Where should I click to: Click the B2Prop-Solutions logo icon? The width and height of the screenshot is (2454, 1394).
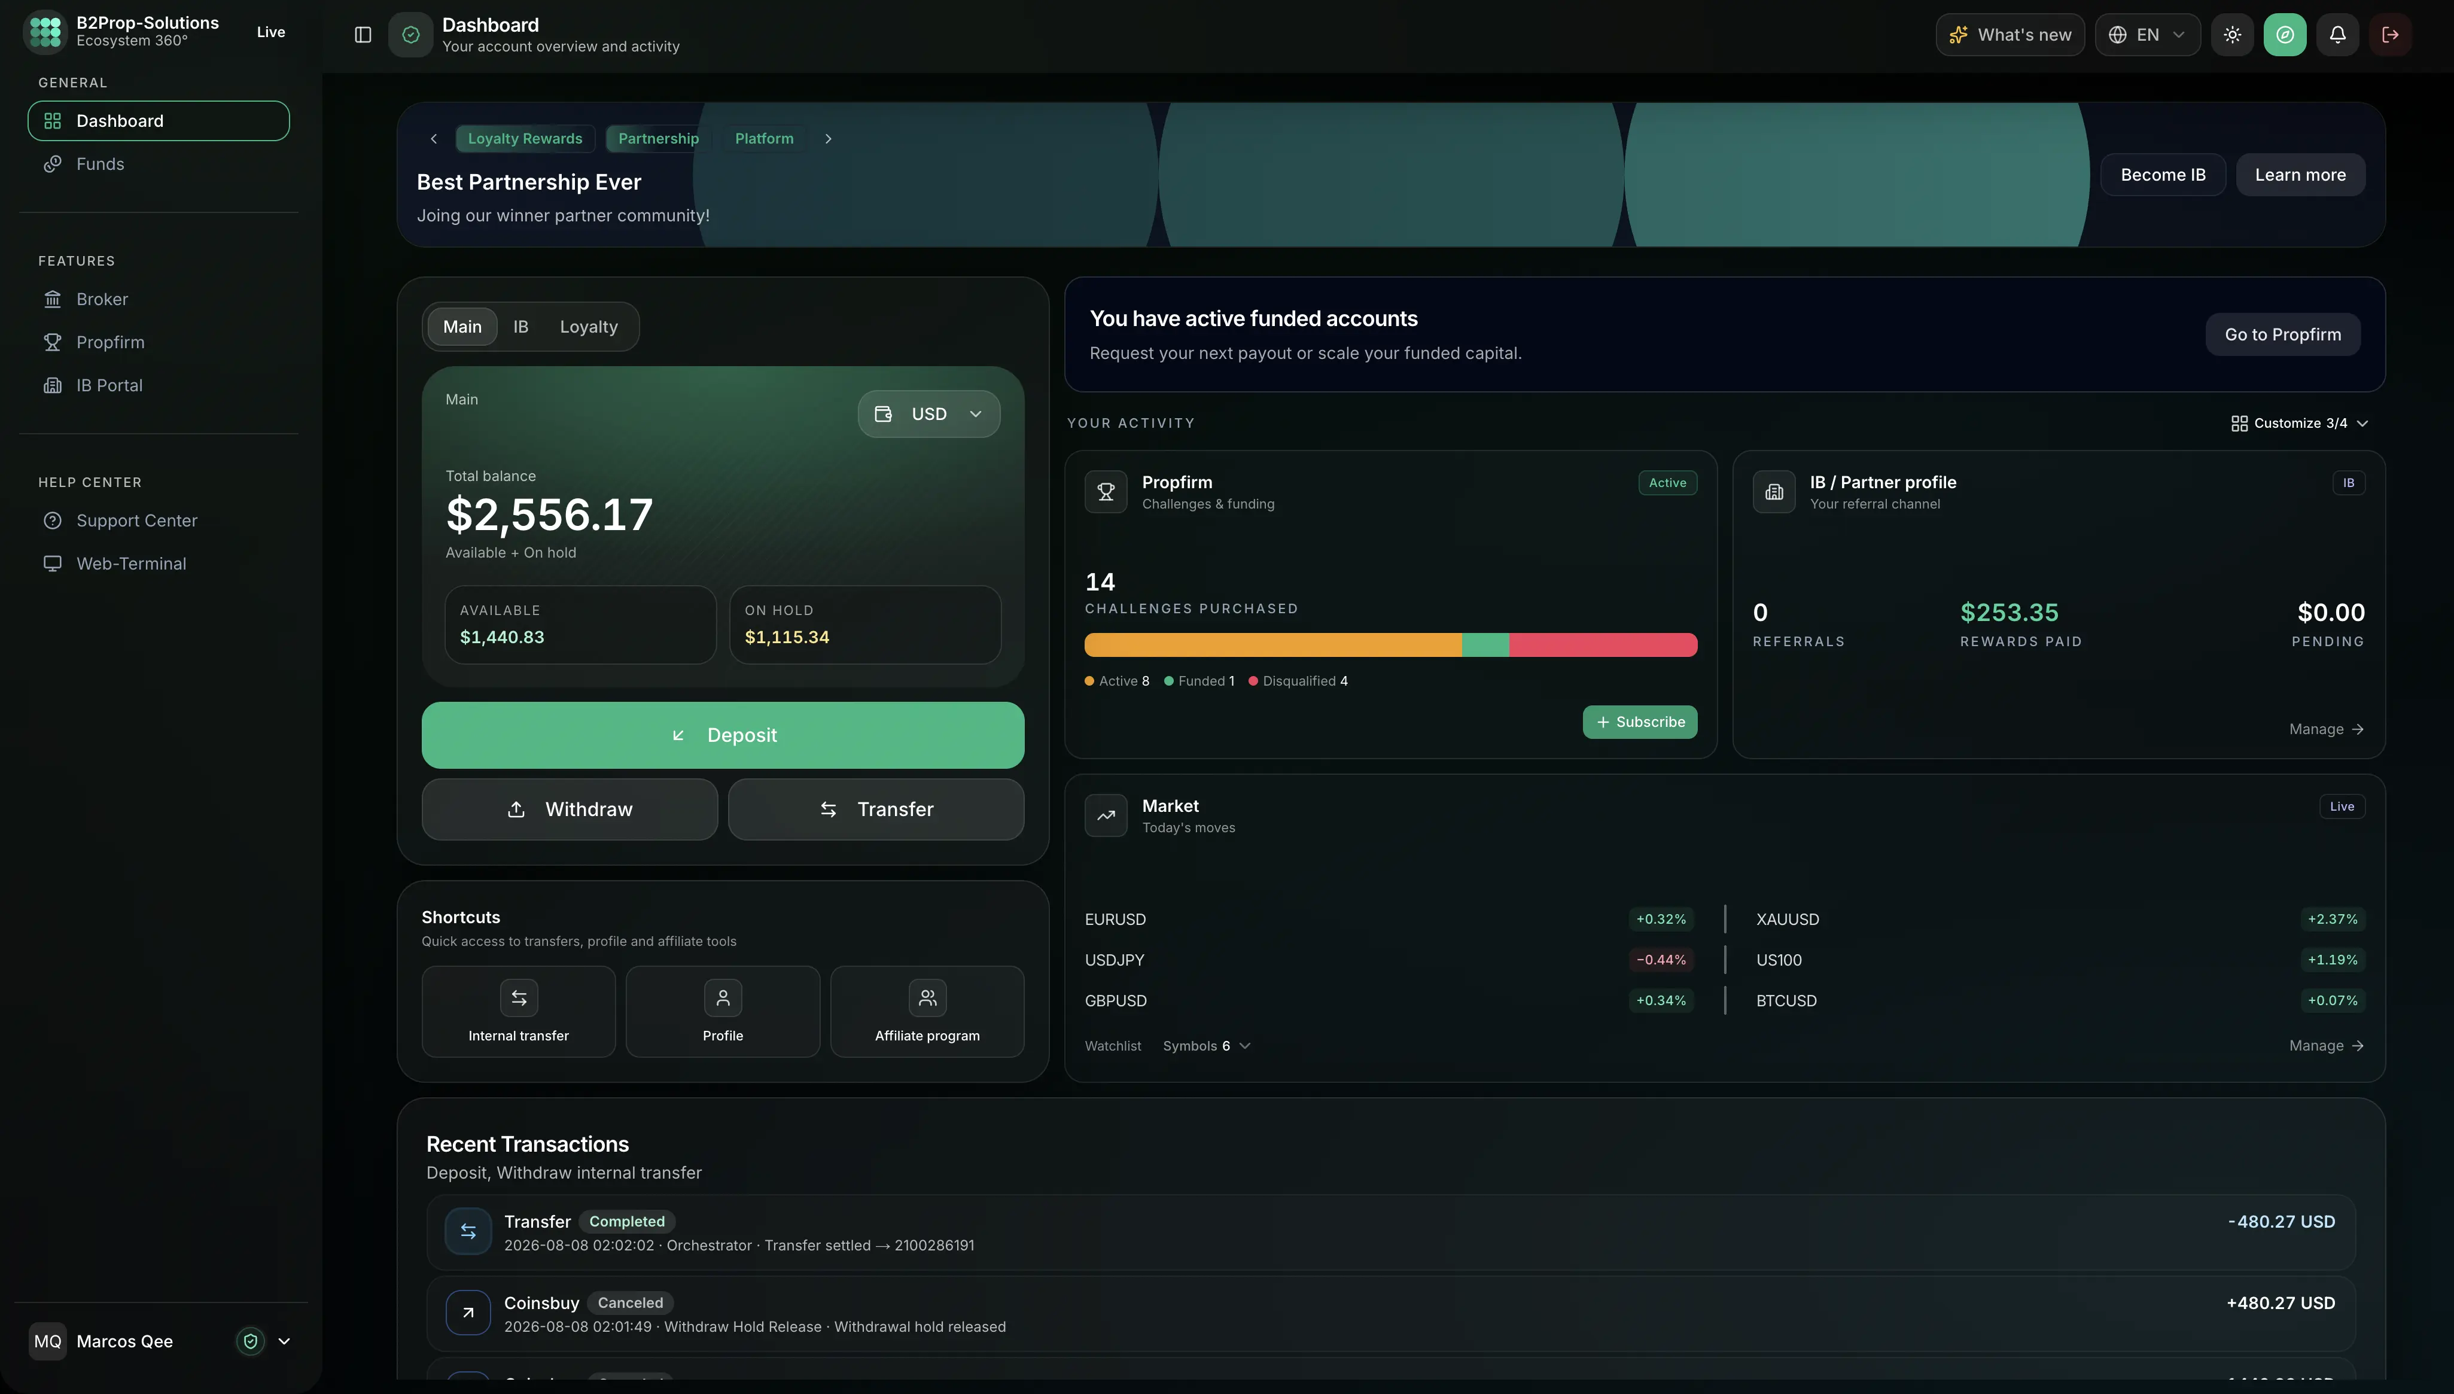pos(45,32)
